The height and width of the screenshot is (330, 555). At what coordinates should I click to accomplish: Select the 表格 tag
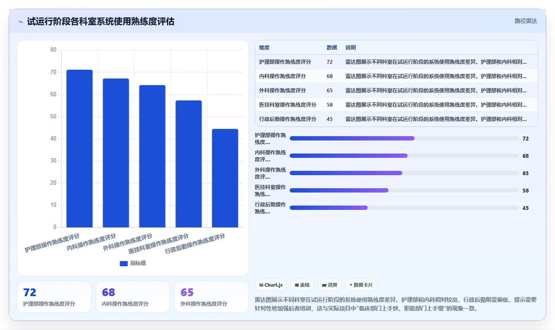[x=302, y=285]
